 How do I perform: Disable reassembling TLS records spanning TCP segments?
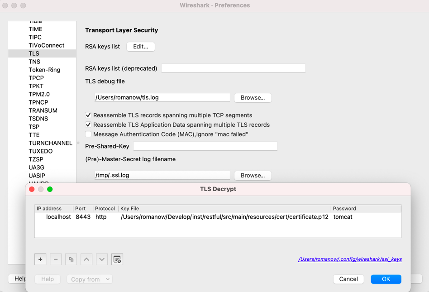[88, 115]
